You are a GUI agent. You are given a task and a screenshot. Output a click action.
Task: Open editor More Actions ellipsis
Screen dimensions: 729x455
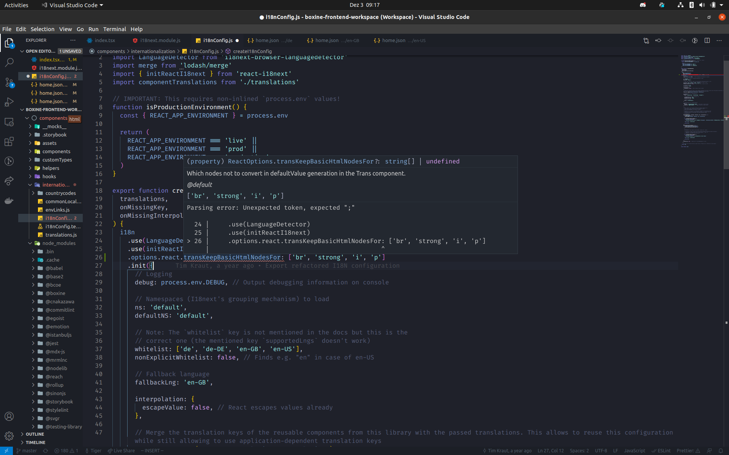[x=719, y=41]
